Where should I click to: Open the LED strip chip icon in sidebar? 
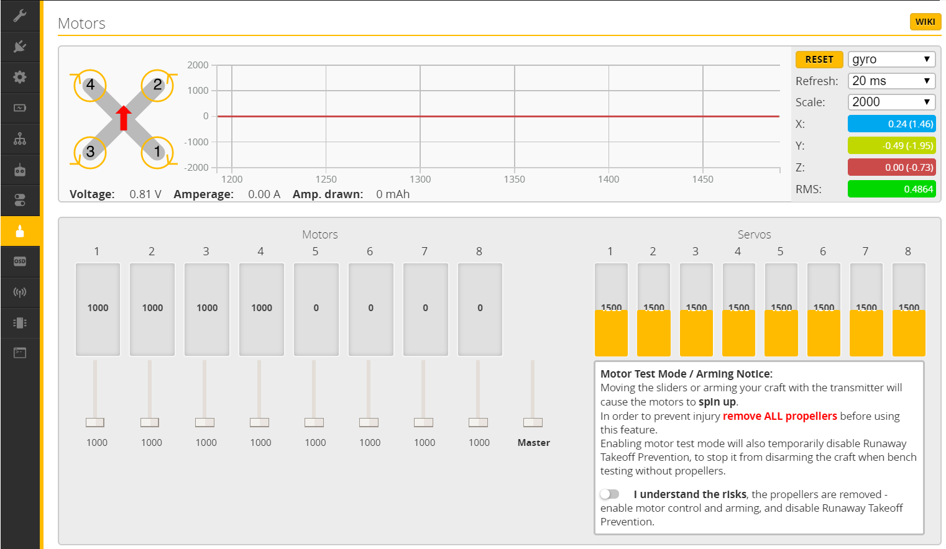pyautogui.click(x=20, y=323)
